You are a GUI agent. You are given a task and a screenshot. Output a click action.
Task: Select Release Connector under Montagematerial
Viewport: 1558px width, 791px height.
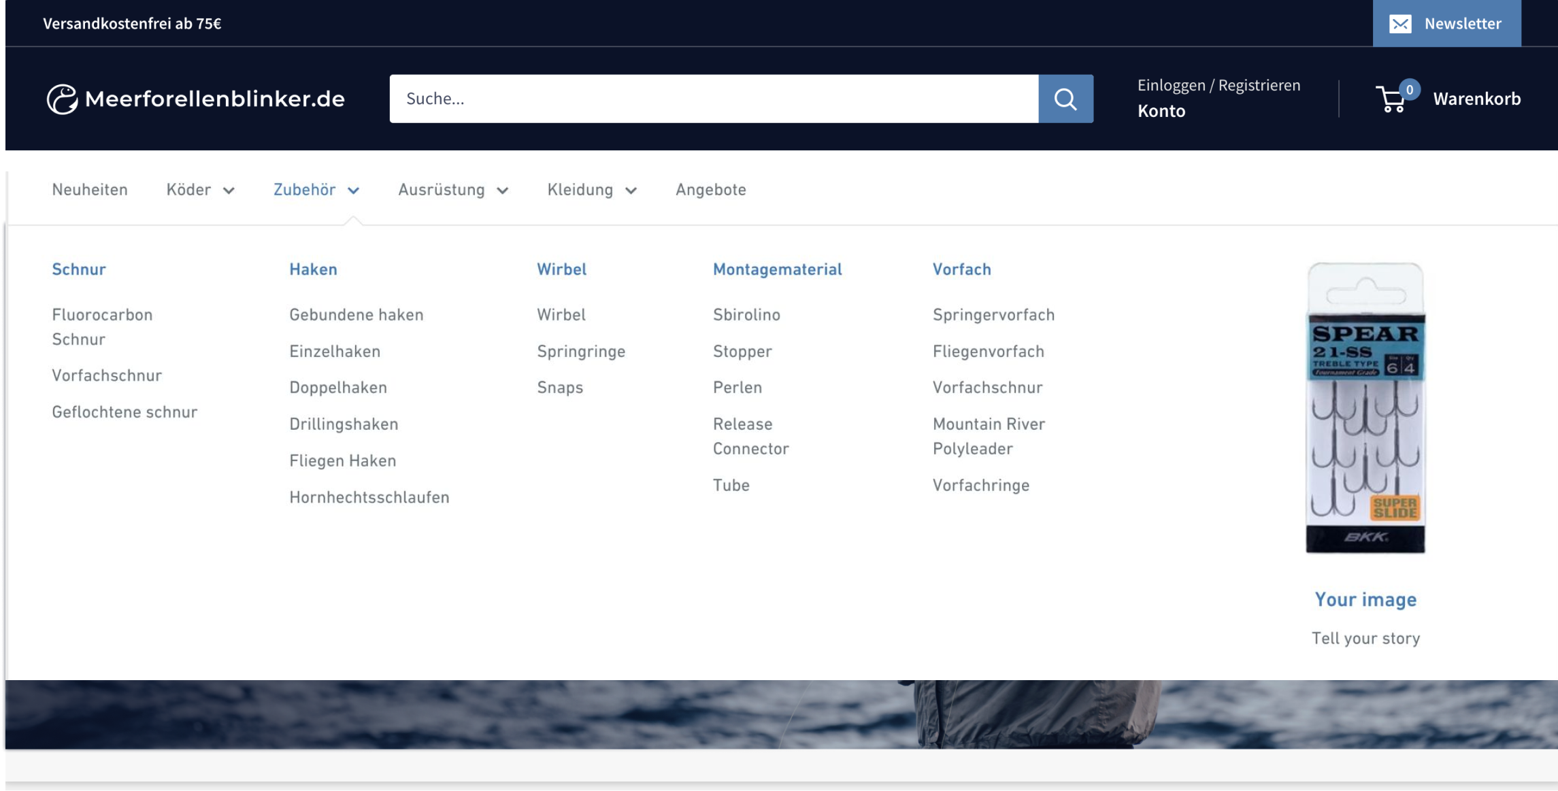tap(750, 435)
